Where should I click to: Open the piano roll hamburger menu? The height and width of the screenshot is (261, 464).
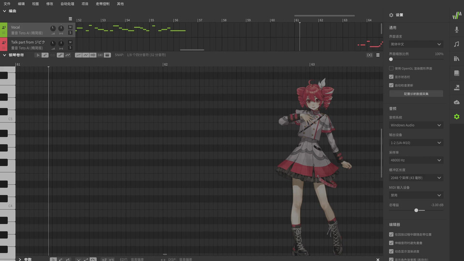[x=378, y=55]
